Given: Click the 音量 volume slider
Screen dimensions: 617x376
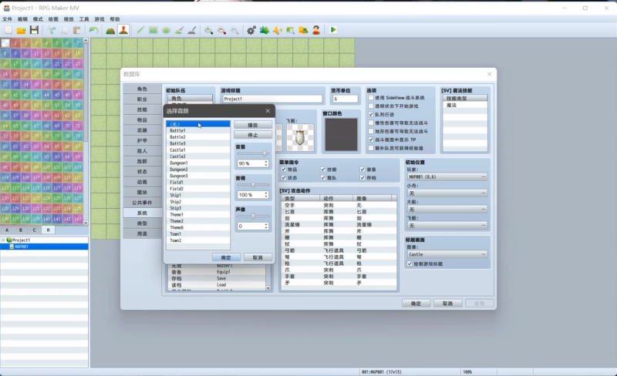Looking at the screenshot, I should pyautogui.click(x=253, y=154).
